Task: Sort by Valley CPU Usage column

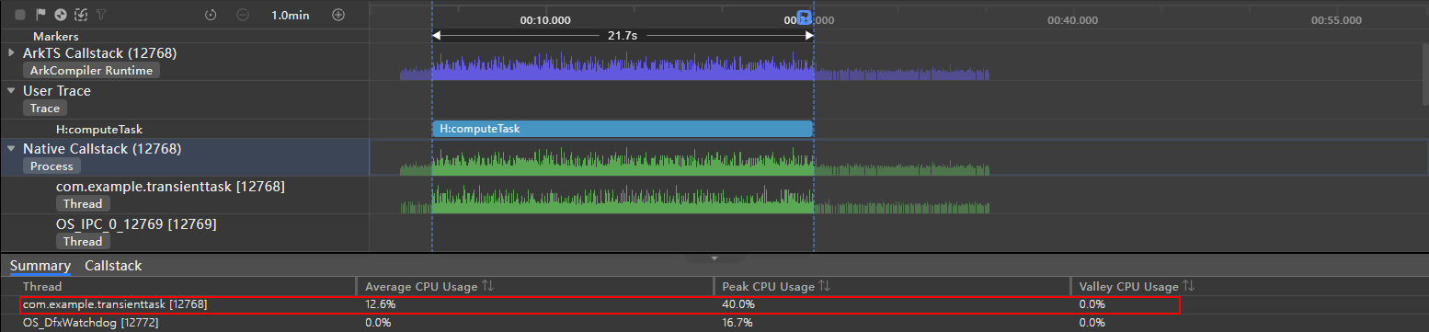Action: point(1188,287)
